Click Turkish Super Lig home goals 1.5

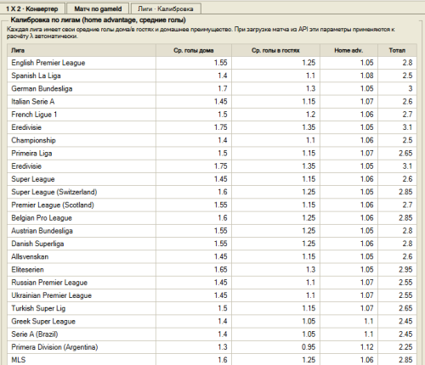pyautogui.click(x=194, y=308)
